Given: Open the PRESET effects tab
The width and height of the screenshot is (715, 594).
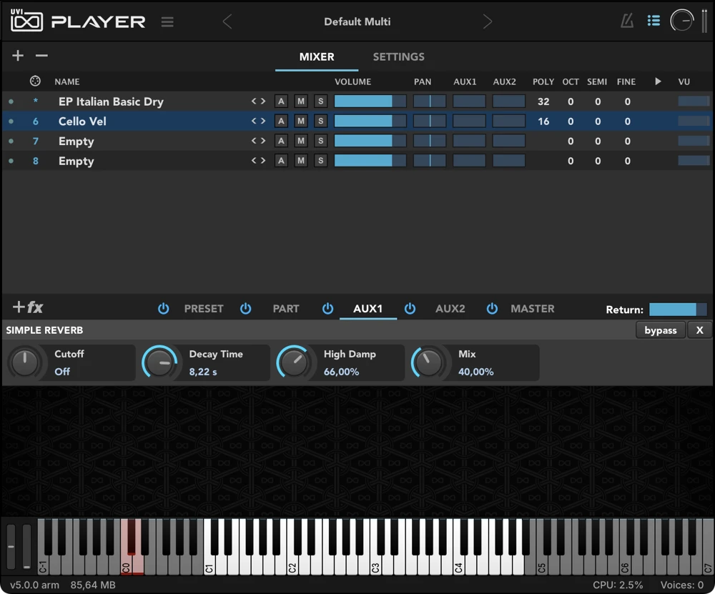Looking at the screenshot, I should coord(204,309).
